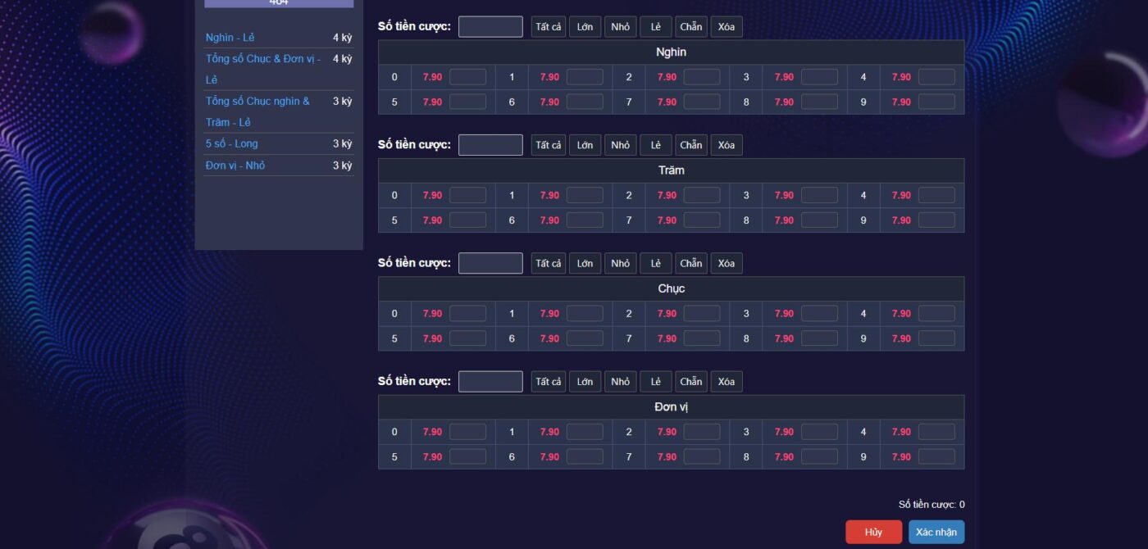Image resolution: width=1148 pixels, height=549 pixels.
Task: Select bet input for number 9 in Đơn vị
Action: pyautogui.click(x=936, y=456)
